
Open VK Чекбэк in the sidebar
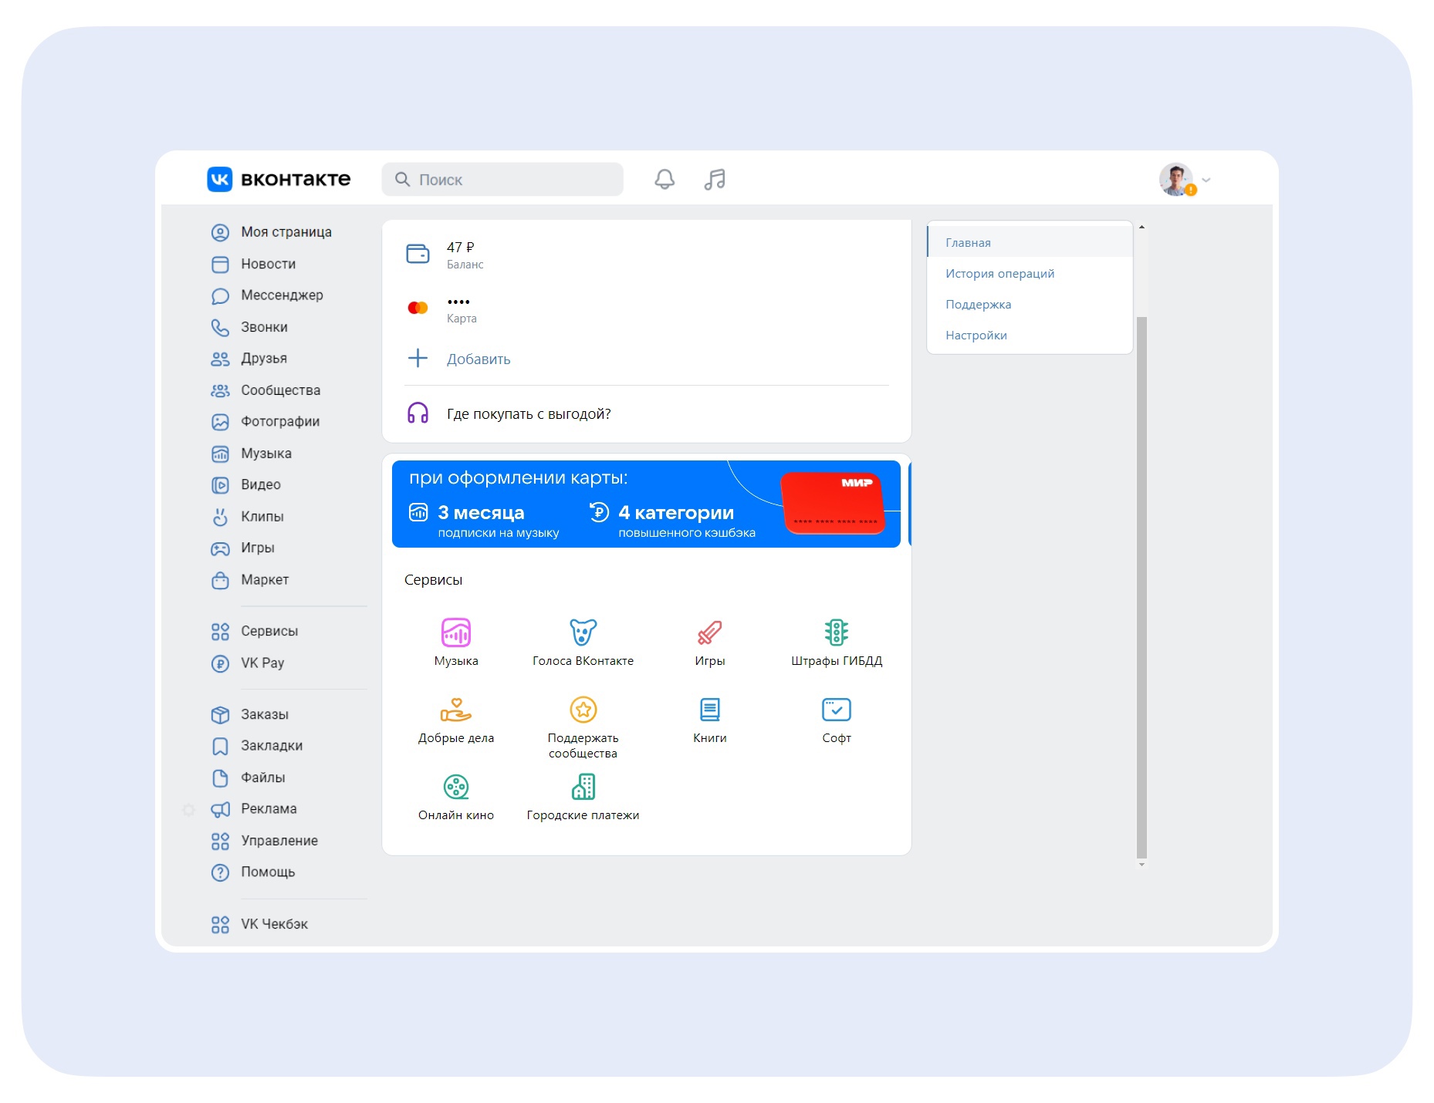coord(259,924)
